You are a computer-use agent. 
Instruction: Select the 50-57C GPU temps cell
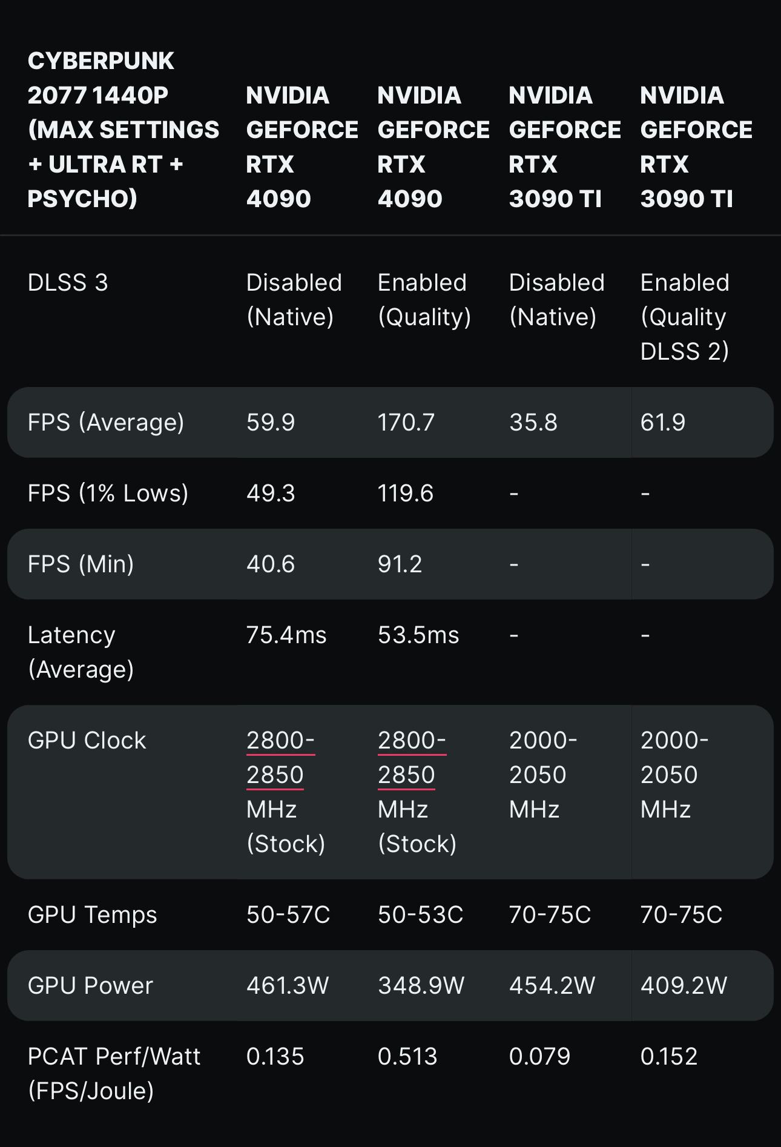[x=288, y=914]
